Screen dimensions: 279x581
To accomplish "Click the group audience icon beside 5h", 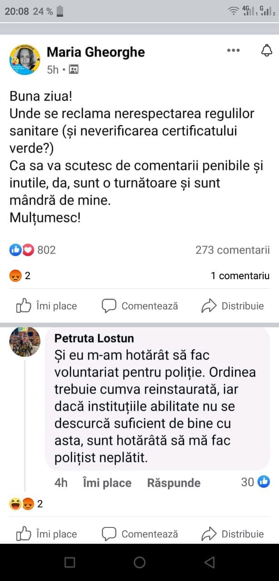I will pyautogui.click(x=73, y=70).
